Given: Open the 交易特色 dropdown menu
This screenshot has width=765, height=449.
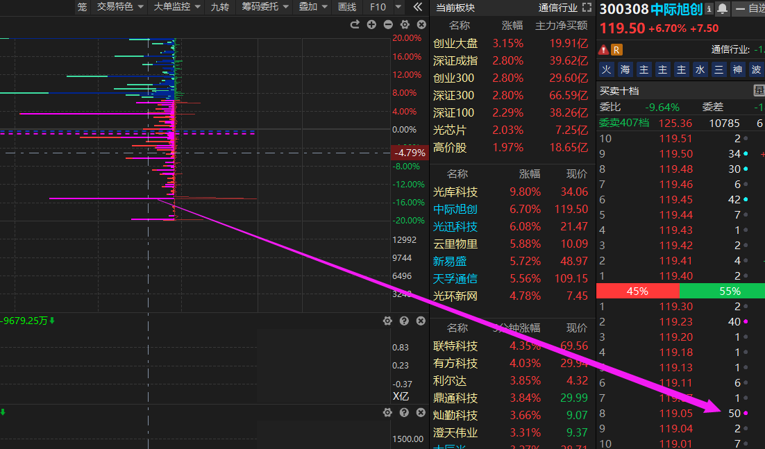Looking at the screenshot, I should pos(120,7).
